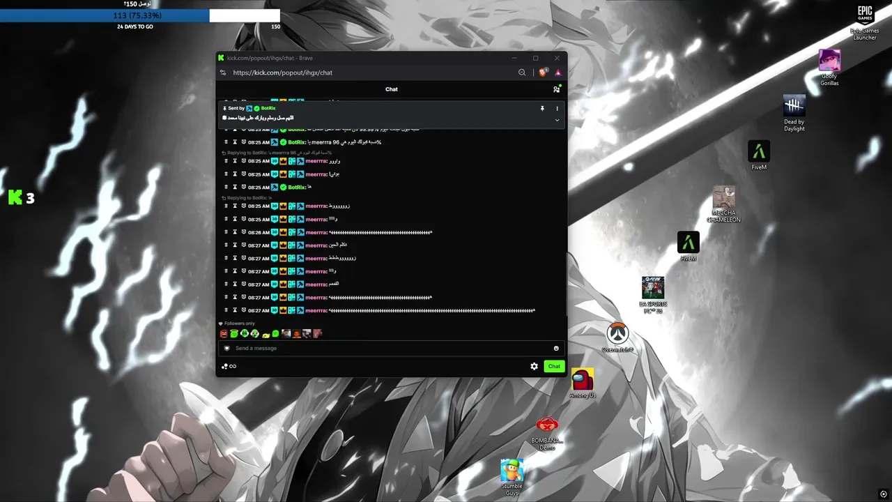
Task: Select the Among Us desktop icon
Action: click(583, 383)
